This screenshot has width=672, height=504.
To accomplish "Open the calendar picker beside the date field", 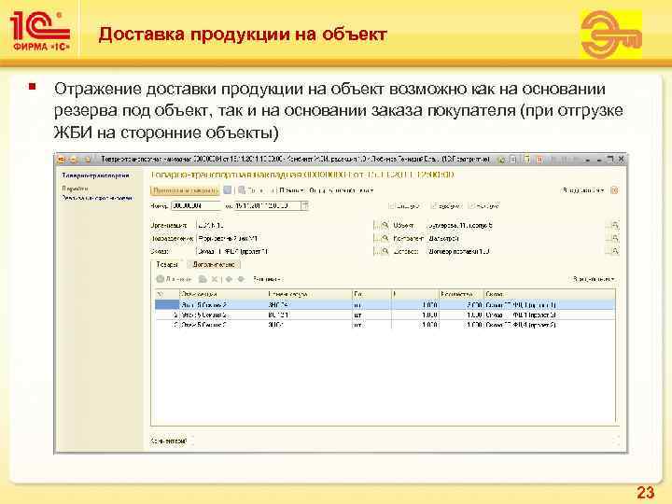I will 304,205.
